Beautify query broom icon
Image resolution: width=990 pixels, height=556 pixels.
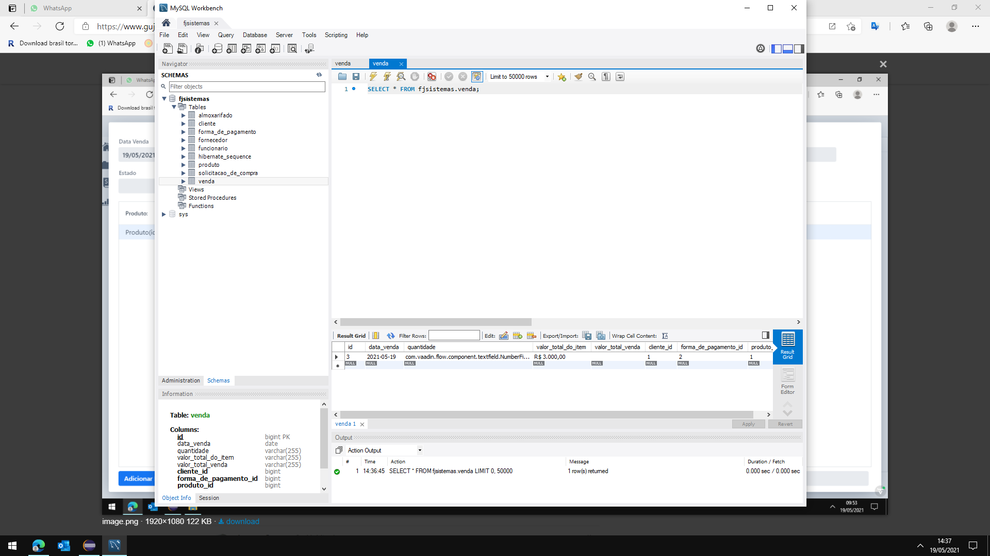(579, 77)
